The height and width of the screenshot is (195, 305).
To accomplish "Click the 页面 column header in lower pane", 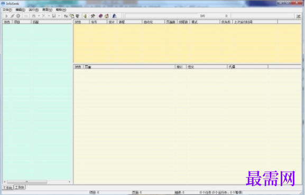I will [x=129, y=67].
